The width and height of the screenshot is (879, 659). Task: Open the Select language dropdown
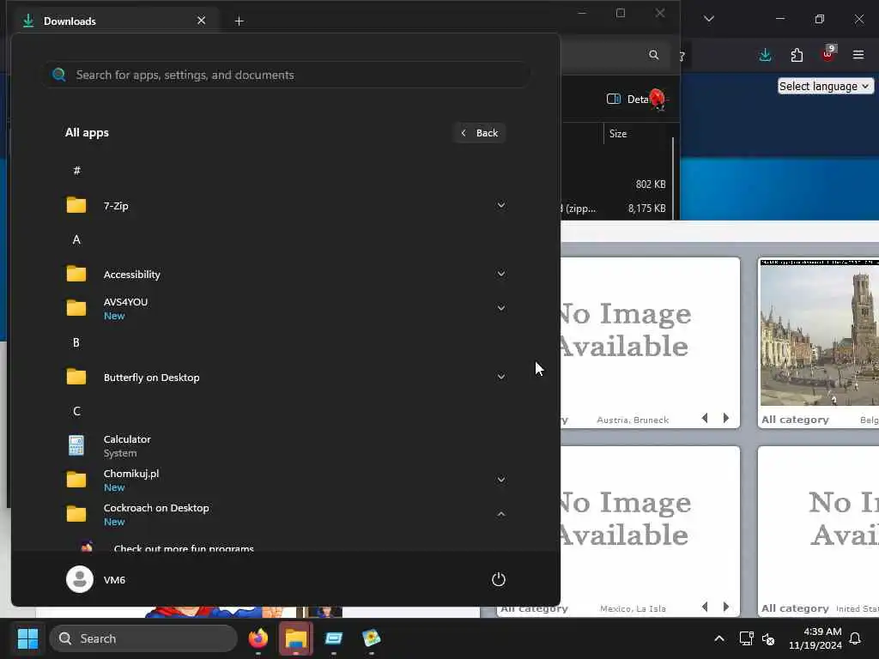pos(825,87)
